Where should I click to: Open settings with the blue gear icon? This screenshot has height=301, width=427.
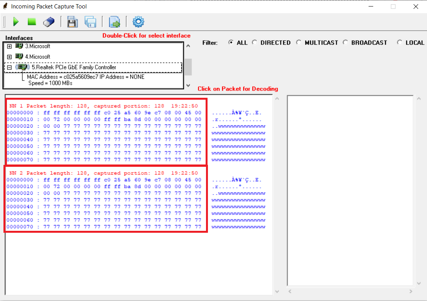pyautogui.click(x=138, y=22)
